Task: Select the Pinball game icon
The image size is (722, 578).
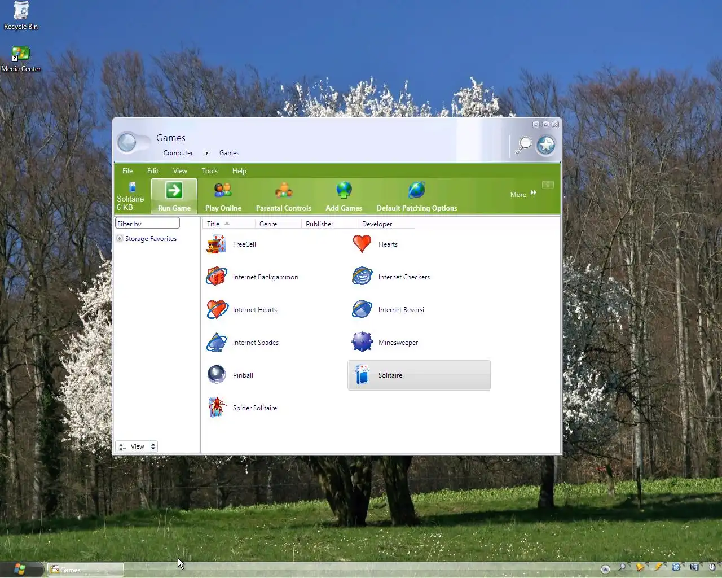Action: [x=217, y=375]
